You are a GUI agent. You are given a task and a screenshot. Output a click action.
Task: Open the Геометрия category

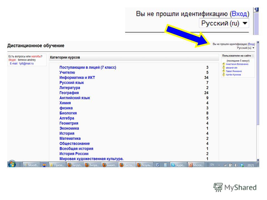pos(69,123)
